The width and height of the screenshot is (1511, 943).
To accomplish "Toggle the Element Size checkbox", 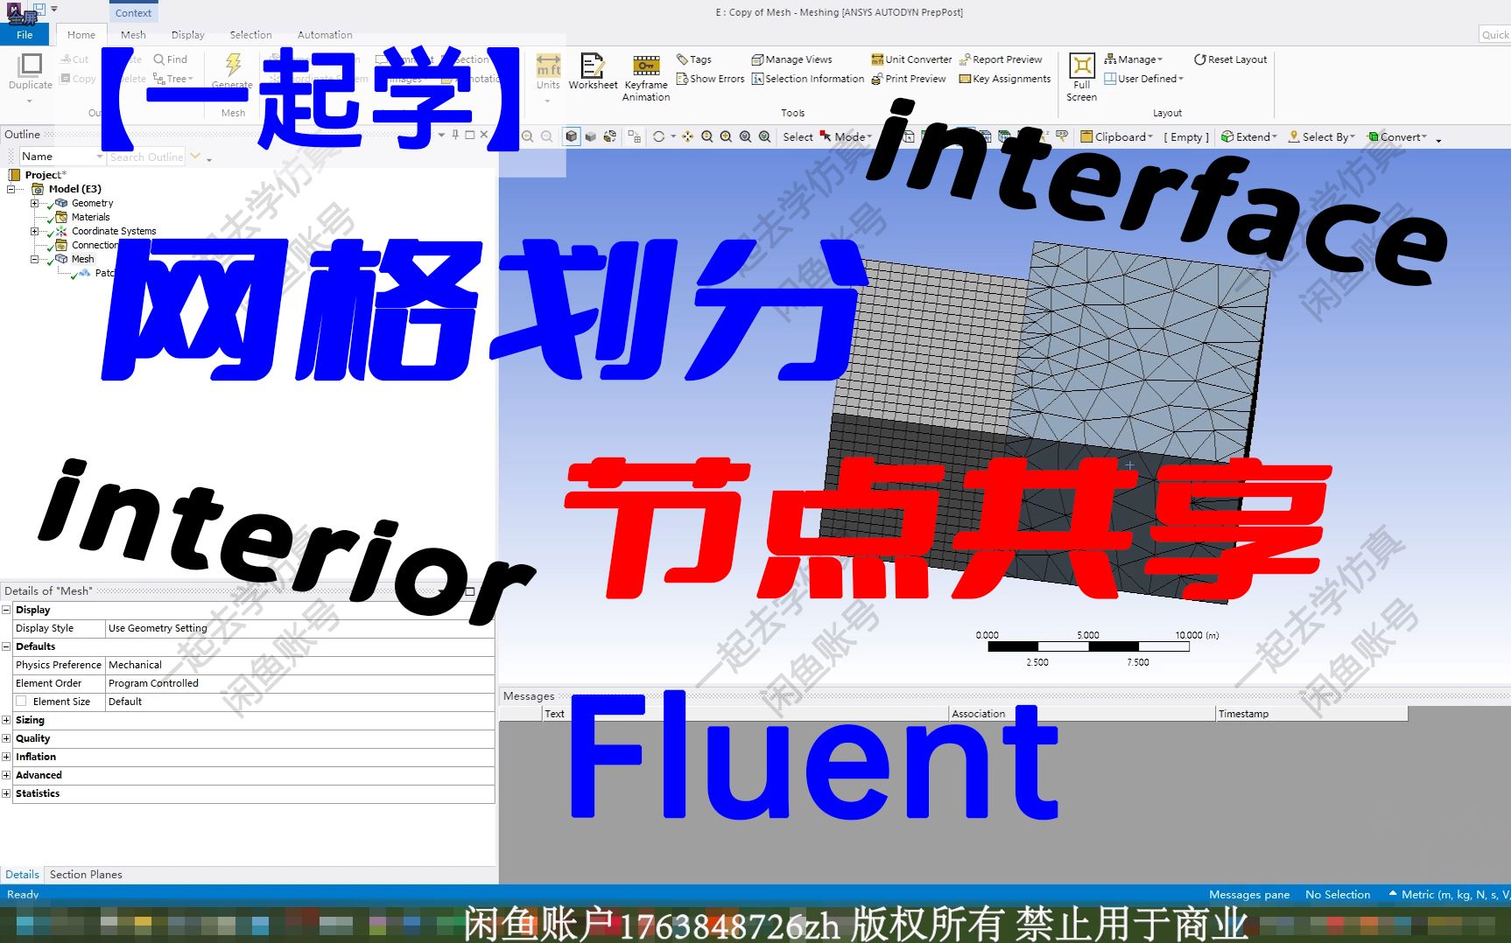I will tap(21, 702).
